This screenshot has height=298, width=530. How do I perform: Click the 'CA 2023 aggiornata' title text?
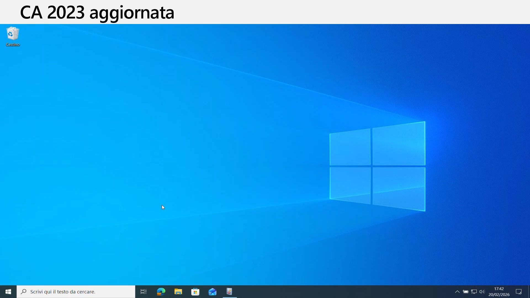coord(97,12)
